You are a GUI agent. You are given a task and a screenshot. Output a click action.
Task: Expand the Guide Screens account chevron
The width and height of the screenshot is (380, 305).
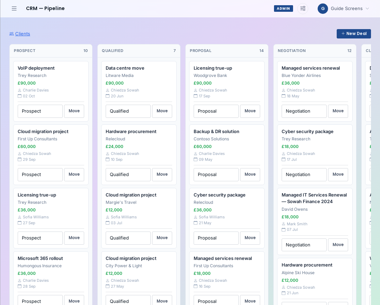pos(368,8)
